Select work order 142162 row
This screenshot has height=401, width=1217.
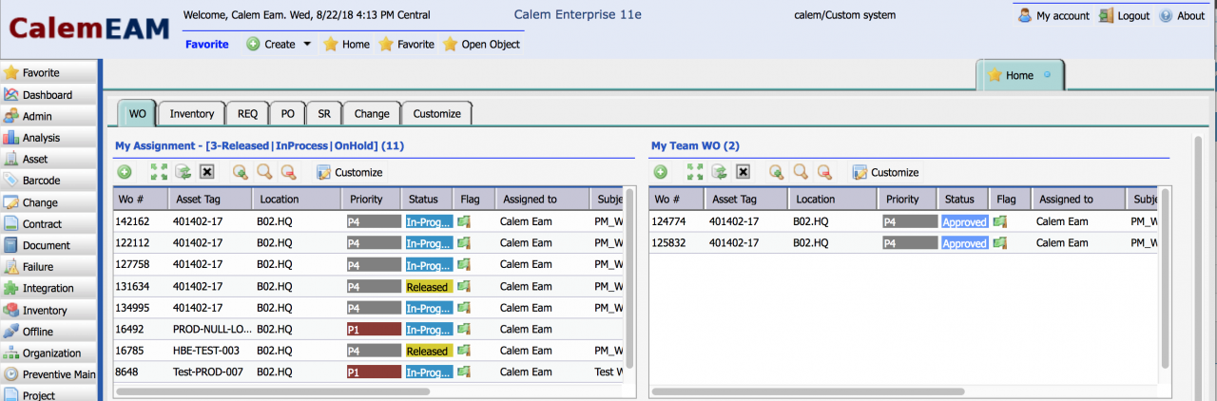pyautogui.click(x=369, y=220)
